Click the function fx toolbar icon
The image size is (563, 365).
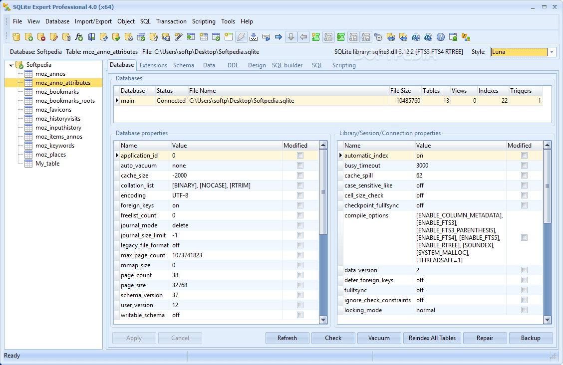pos(79,37)
